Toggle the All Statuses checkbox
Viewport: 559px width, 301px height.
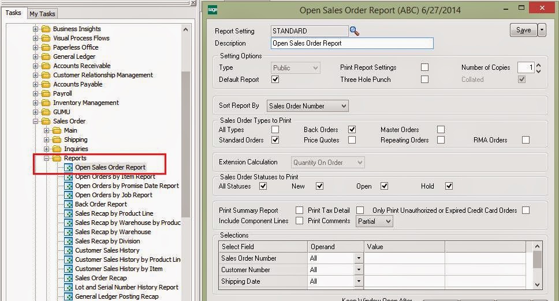[263, 186]
